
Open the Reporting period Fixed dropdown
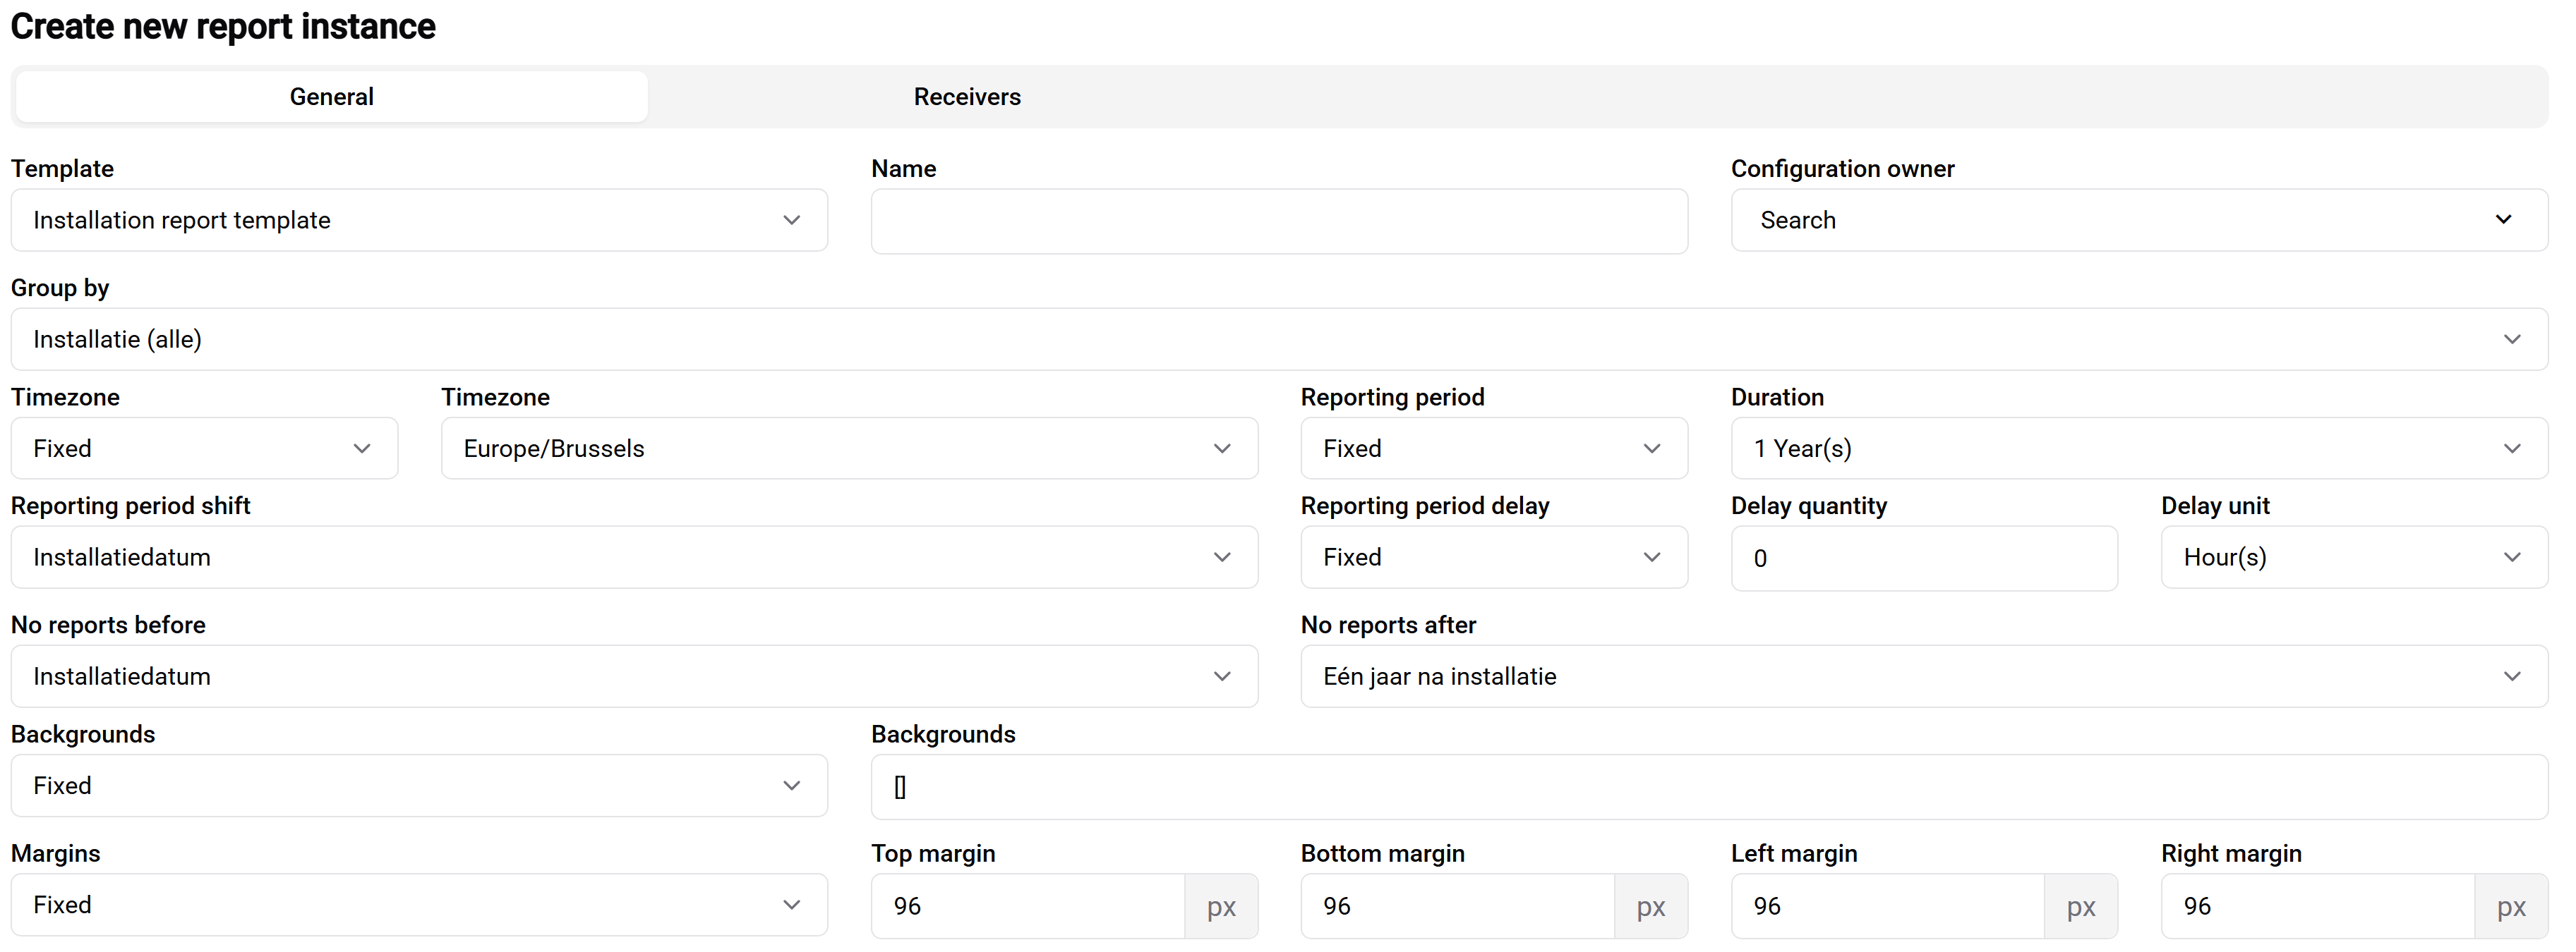pos(1493,448)
